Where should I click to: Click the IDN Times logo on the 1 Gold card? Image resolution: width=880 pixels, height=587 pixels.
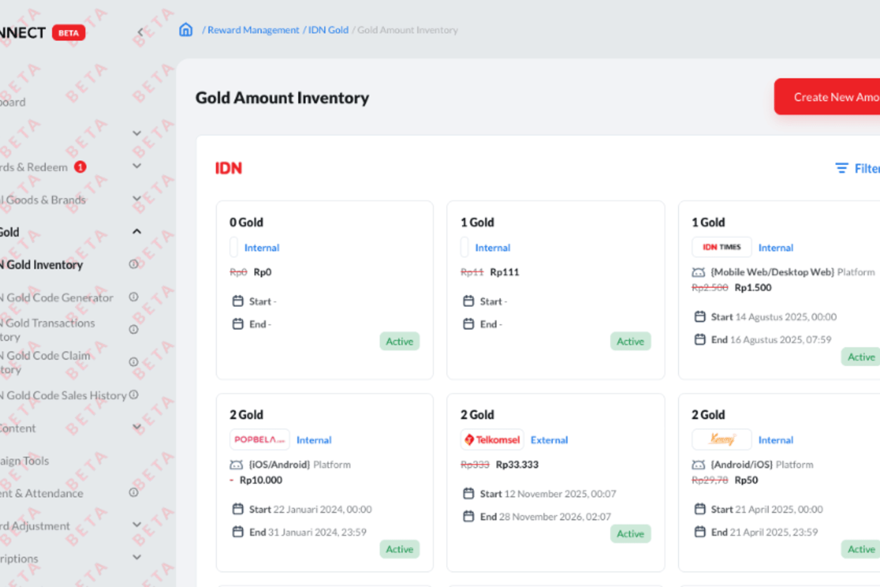click(721, 247)
